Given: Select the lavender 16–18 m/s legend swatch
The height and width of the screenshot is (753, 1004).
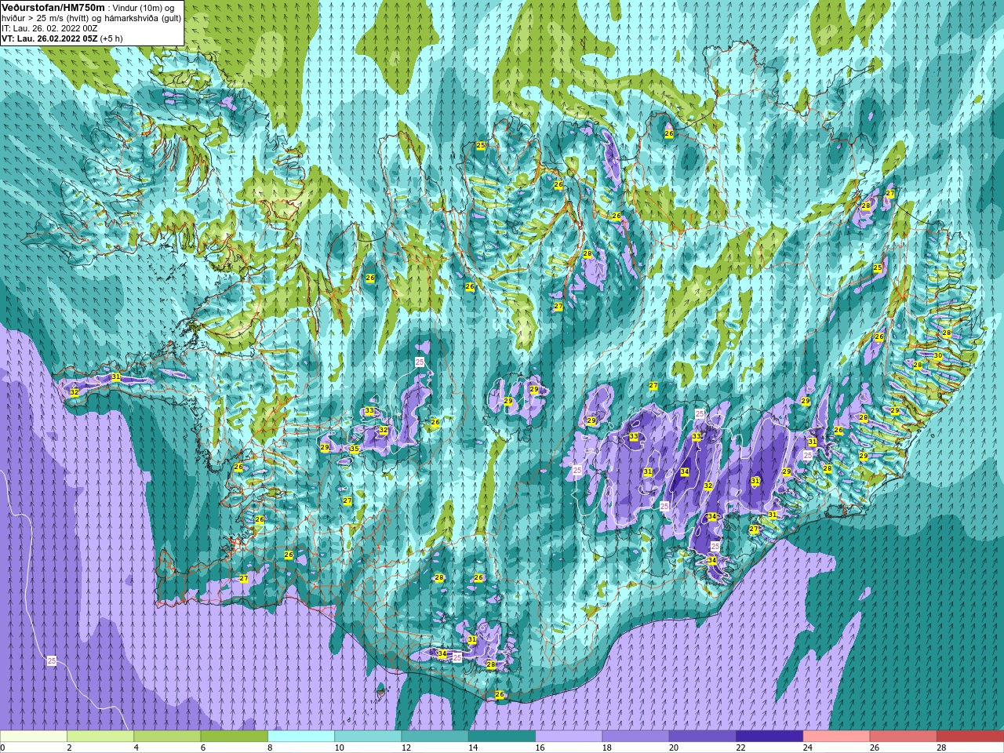Looking at the screenshot, I should click(x=569, y=737).
